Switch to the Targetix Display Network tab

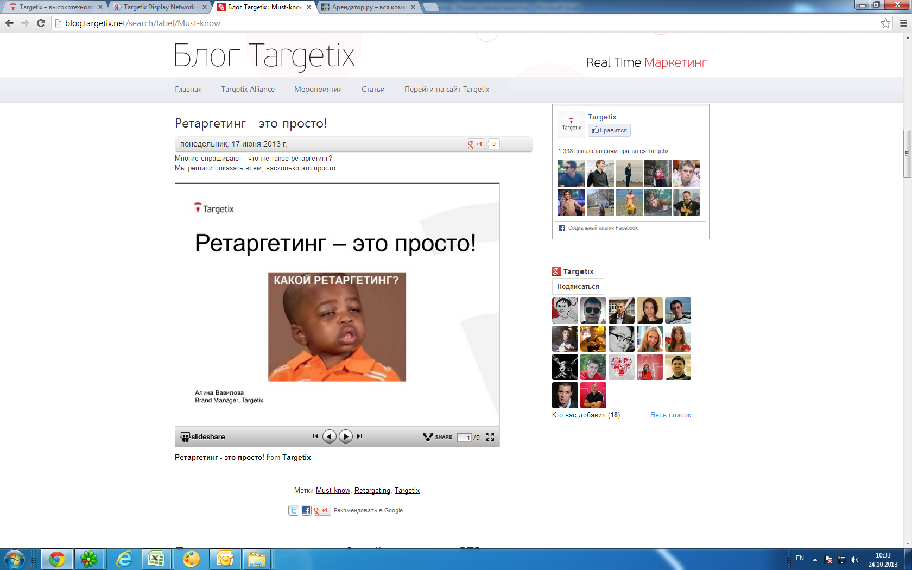160,7
